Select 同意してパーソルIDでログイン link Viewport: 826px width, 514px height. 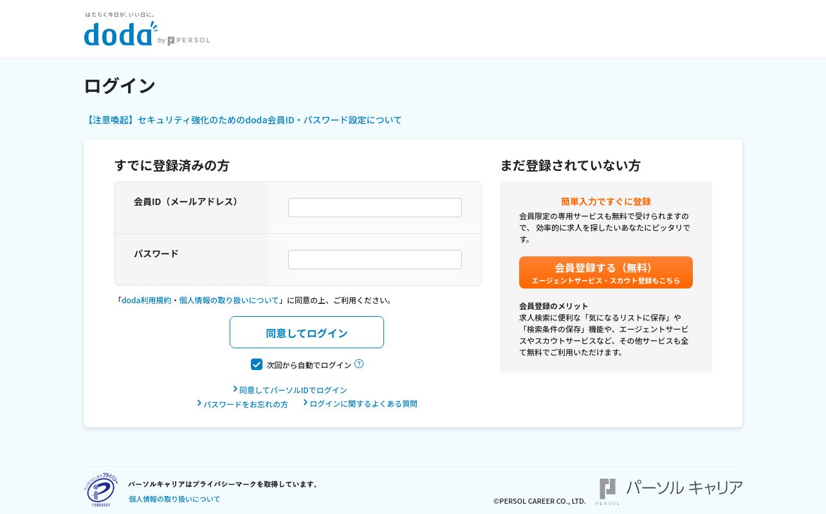point(293,390)
